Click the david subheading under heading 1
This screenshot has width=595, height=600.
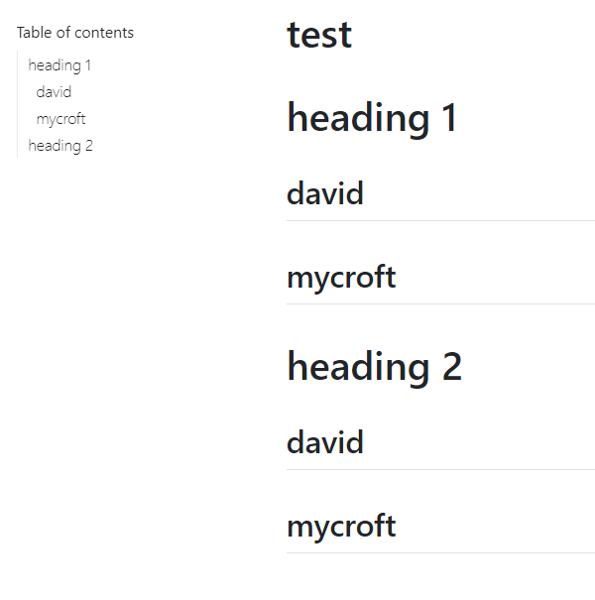325,193
